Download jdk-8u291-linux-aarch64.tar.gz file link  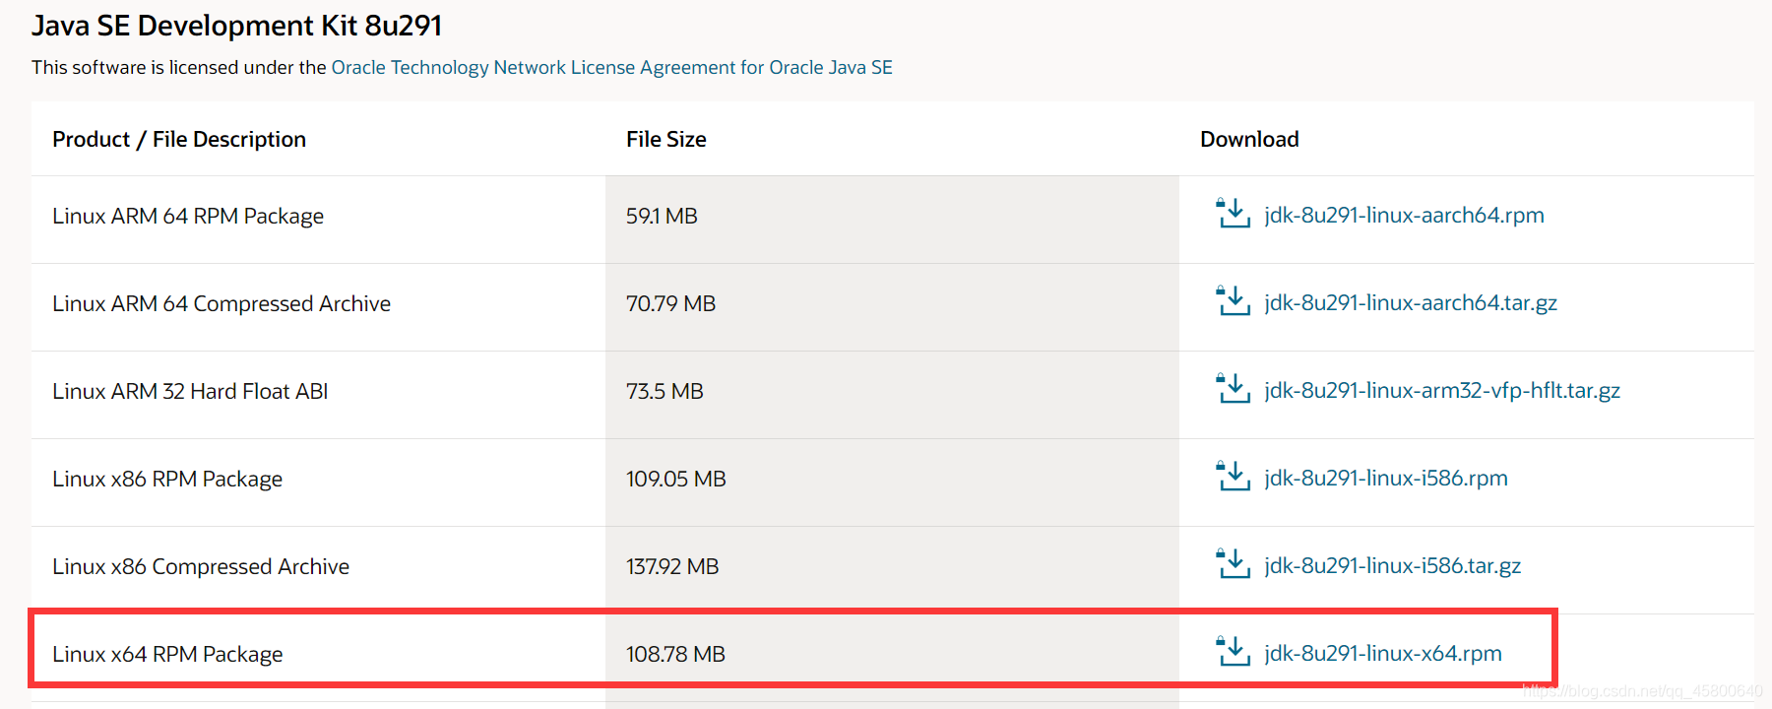pos(1411,302)
